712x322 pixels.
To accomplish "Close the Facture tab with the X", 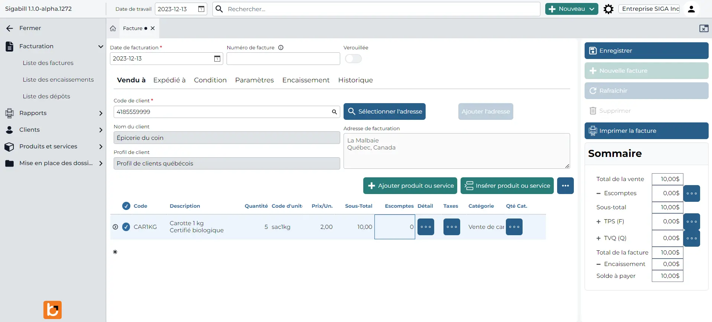I will point(153,28).
